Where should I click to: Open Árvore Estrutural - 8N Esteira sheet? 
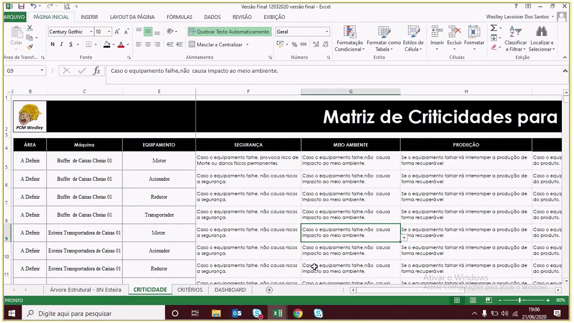tap(86, 290)
